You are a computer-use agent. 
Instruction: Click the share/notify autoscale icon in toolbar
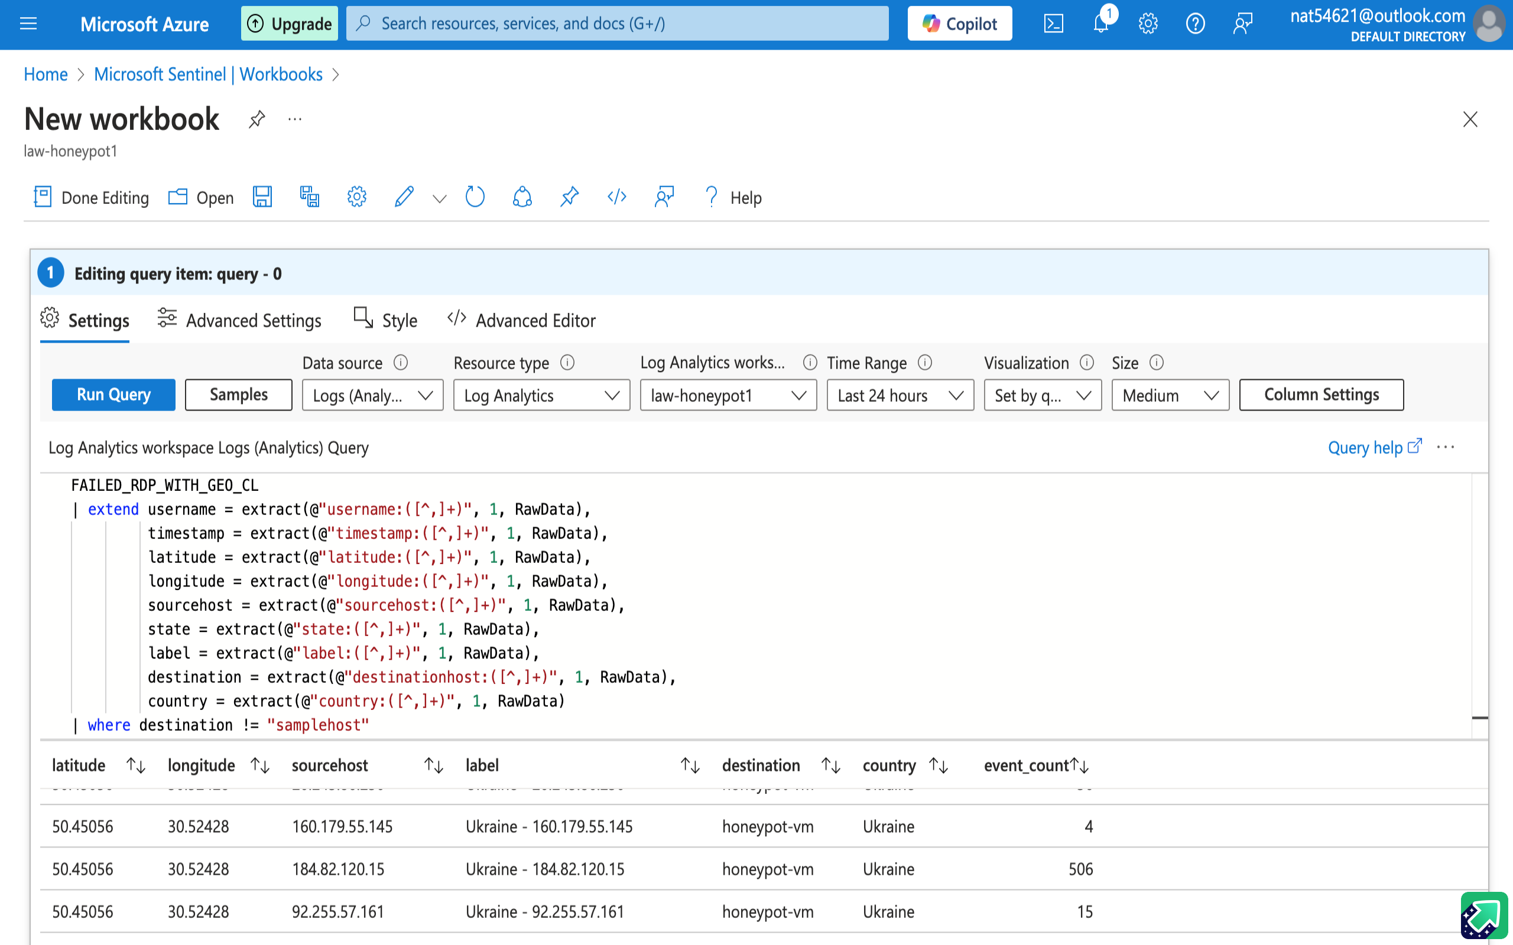[x=522, y=197]
